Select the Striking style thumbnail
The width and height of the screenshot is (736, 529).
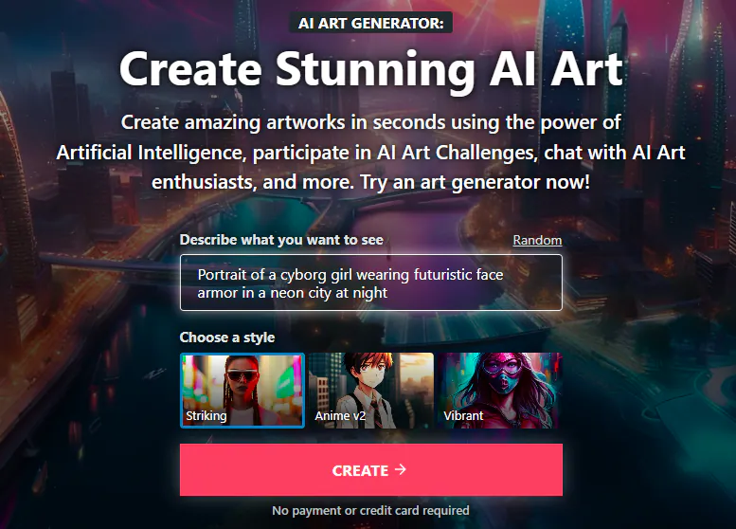click(x=242, y=391)
